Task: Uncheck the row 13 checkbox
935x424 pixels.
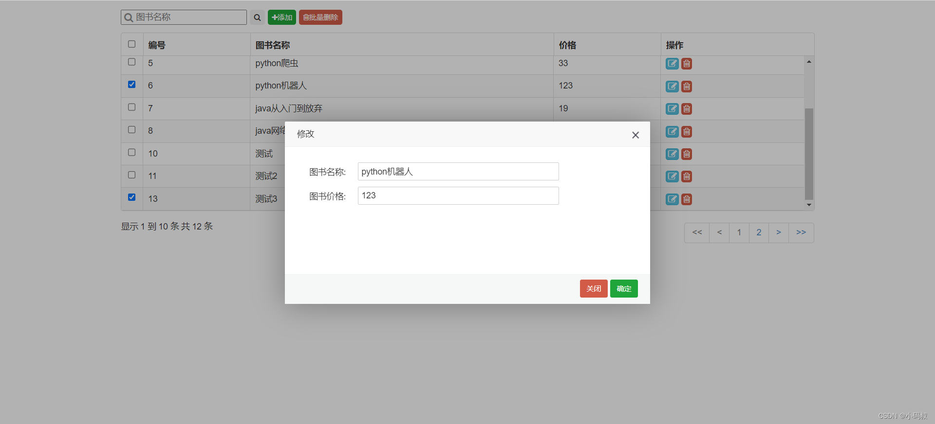Action: point(131,197)
